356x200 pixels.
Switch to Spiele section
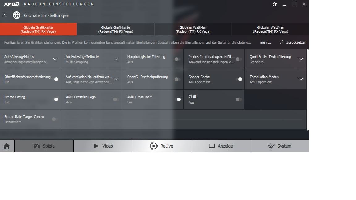[44, 146]
